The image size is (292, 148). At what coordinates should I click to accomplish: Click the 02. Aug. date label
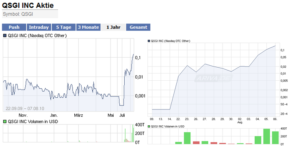click(240, 120)
